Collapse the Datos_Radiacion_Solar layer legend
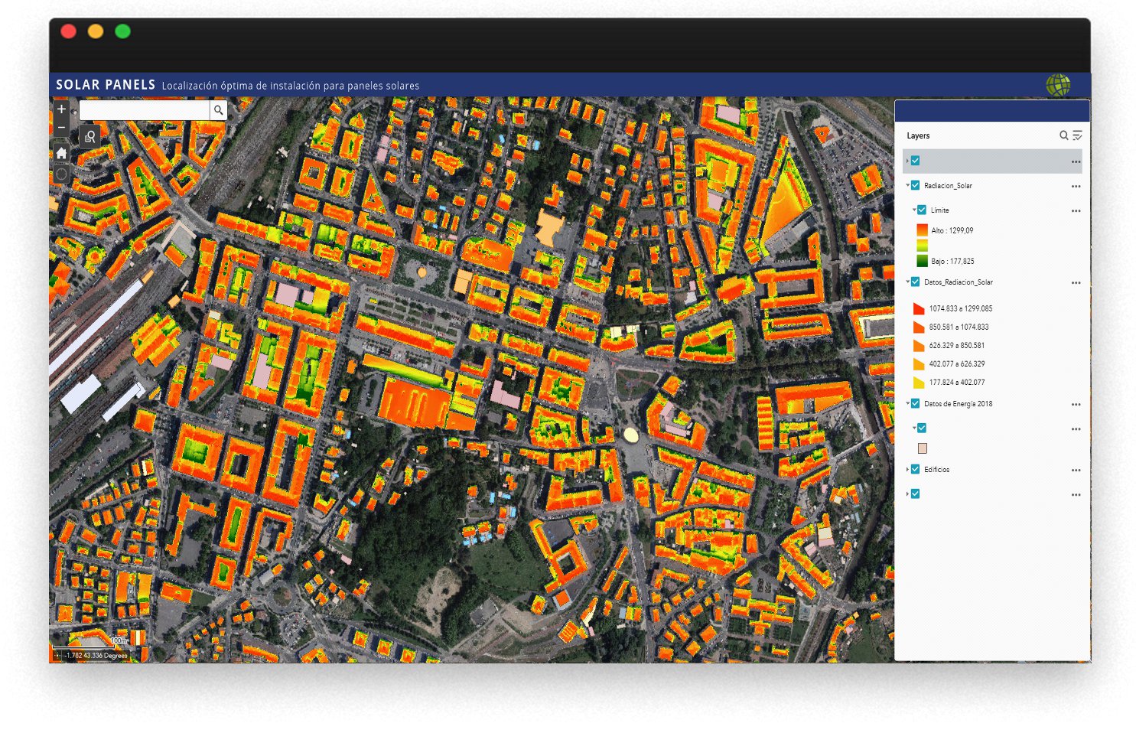This screenshot has height=733, width=1136. [x=908, y=282]
